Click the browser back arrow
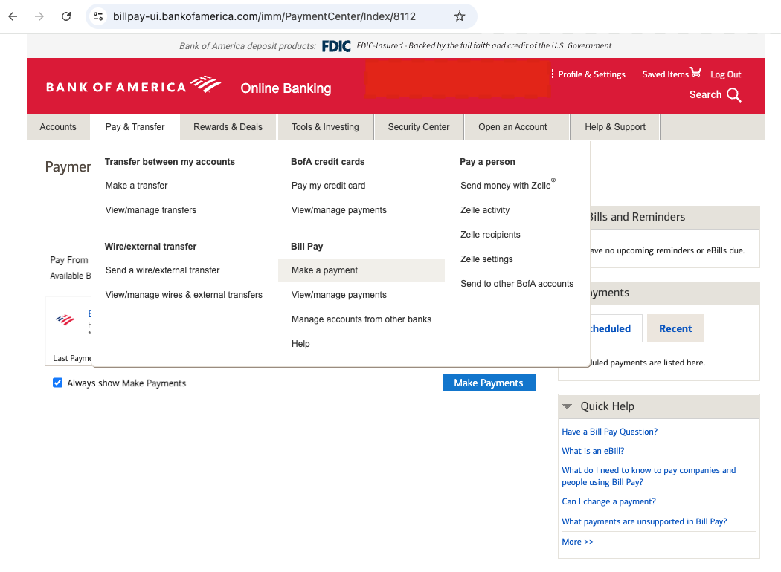Viewport: 781px width, 572px height. coord(12,16)
